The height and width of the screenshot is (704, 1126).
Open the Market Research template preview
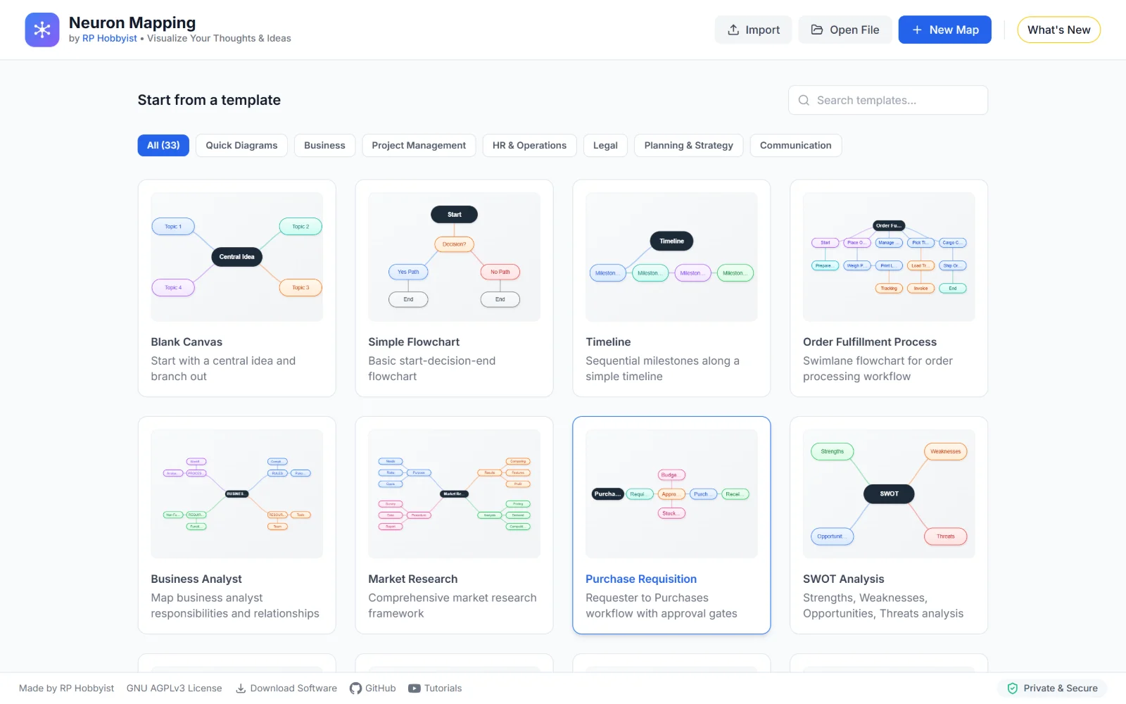tap(455, 494)
